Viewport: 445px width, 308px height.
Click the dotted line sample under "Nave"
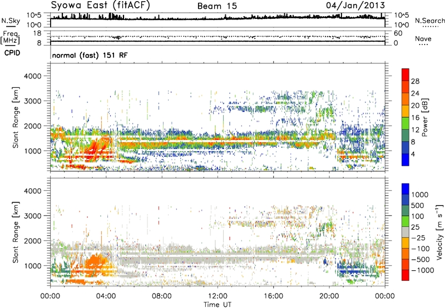(x=423, y=45)
